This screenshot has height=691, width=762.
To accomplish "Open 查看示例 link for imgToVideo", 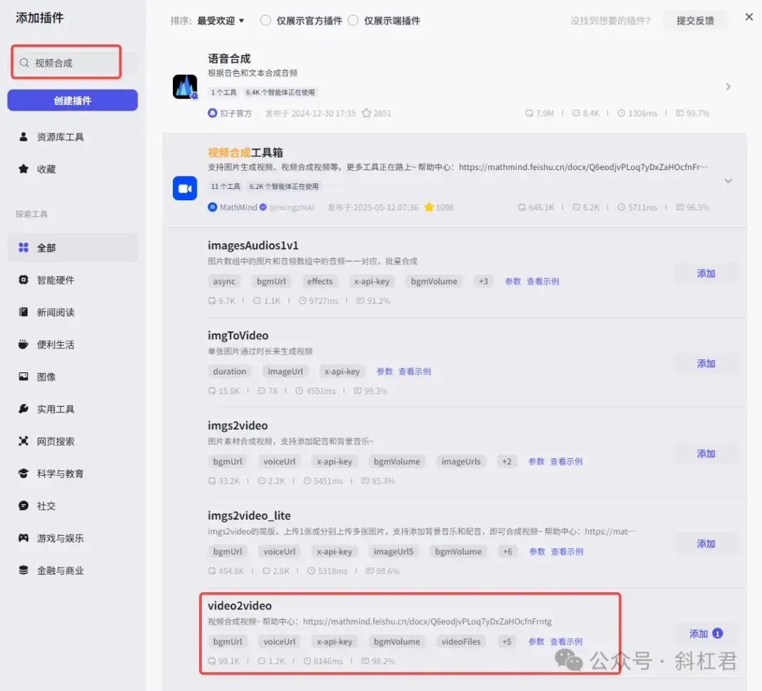I will [415, 372].
